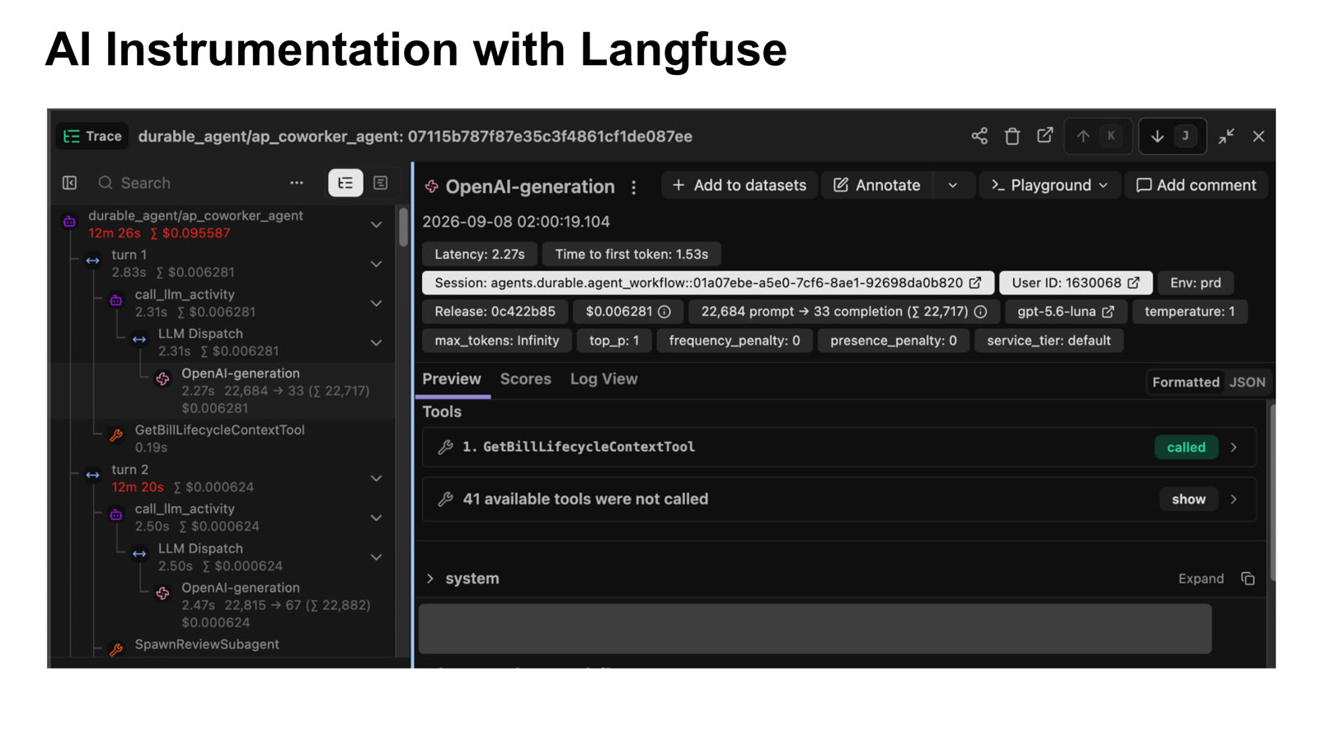Switch to the Scores tab
This screenshot has width=1319, height=737.
point(526,379)
